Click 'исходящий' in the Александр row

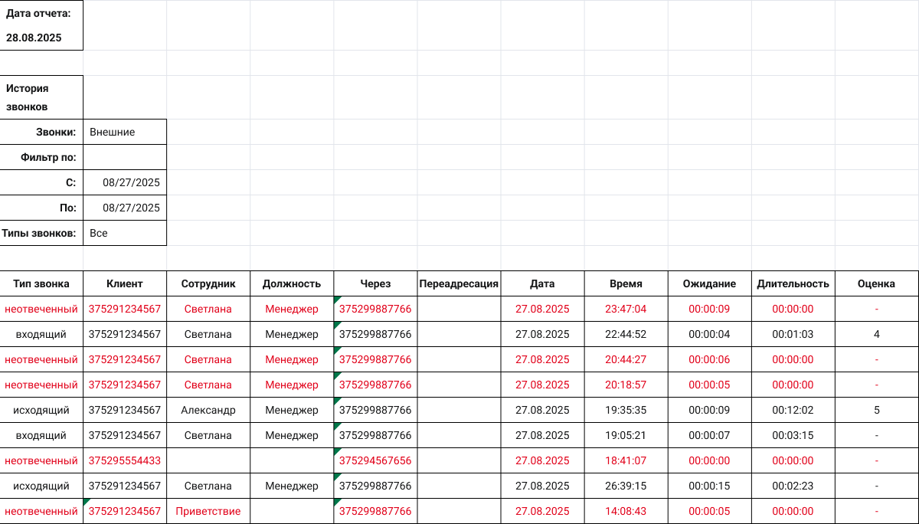pyautogui.click(x=41, y=410)
